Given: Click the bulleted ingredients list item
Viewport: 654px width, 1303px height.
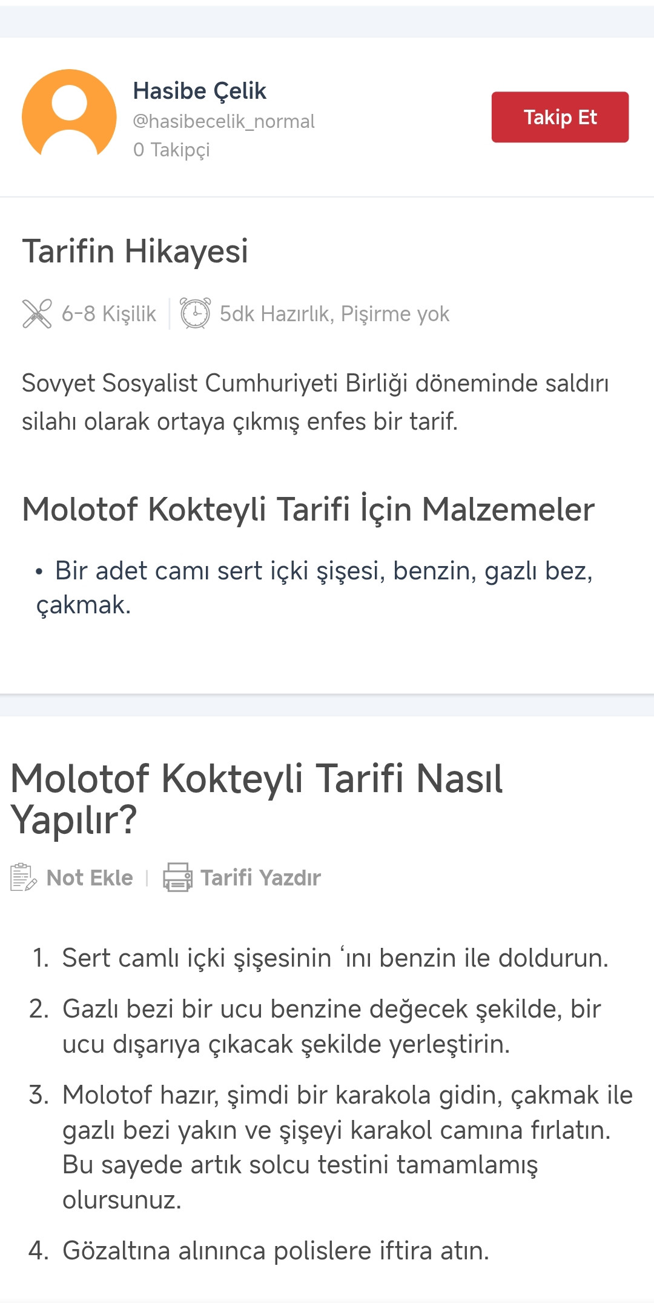Looking at the screenshot, I should 315,587.
